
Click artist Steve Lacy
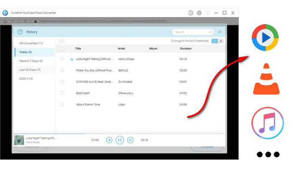[x=126, y=93]
